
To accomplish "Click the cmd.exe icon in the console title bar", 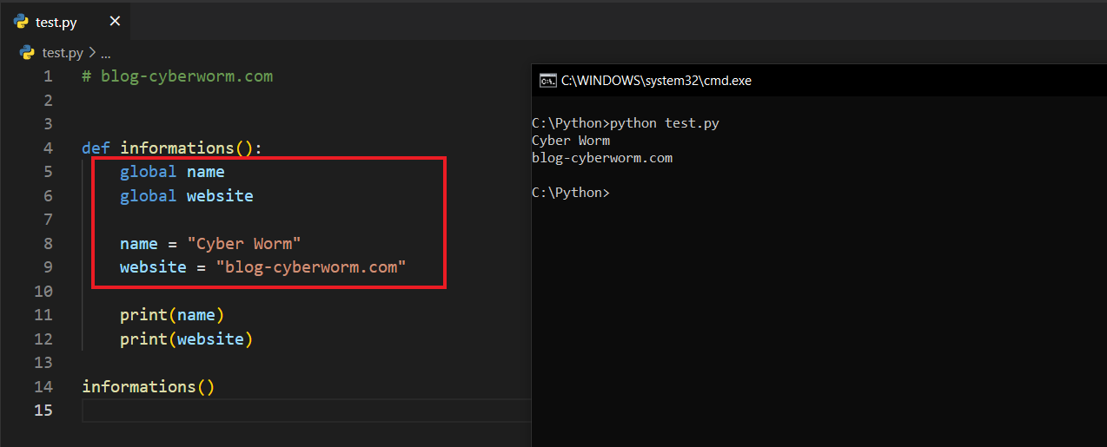I will coord(547,81).
